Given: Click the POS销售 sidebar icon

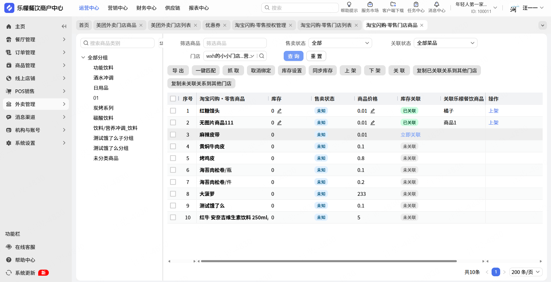Looking at the screenshot, I should pyautogui.click(x=9, y=91).
